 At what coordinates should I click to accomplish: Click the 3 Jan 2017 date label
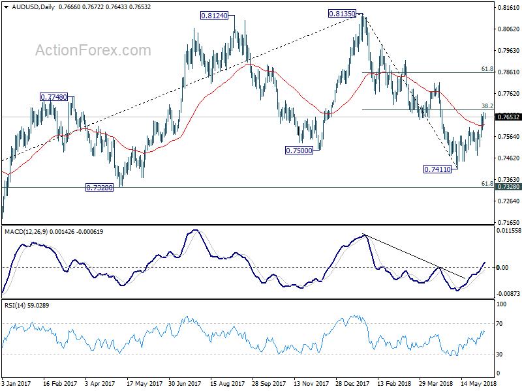[x=16, y=383]
